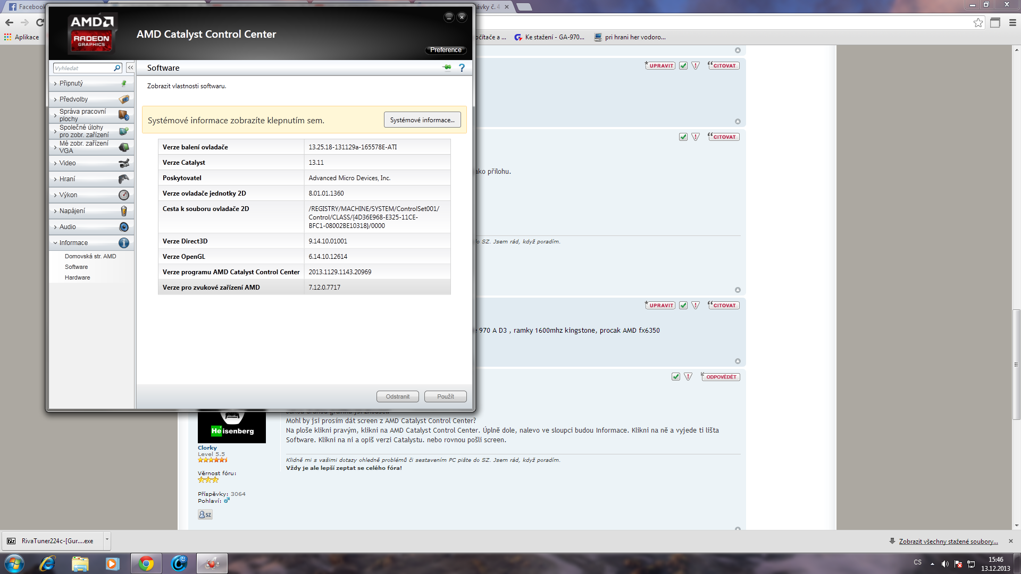The image size is (1021, 574).
Task: Select Domovská str. AMD in sidebar
Action: 90,256
